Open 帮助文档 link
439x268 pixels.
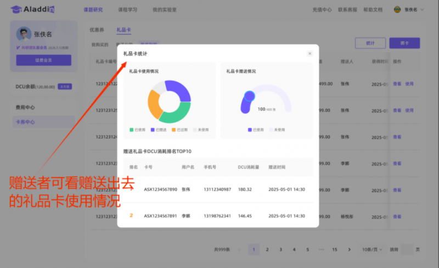pyautogui.click(x=373, y=9)
